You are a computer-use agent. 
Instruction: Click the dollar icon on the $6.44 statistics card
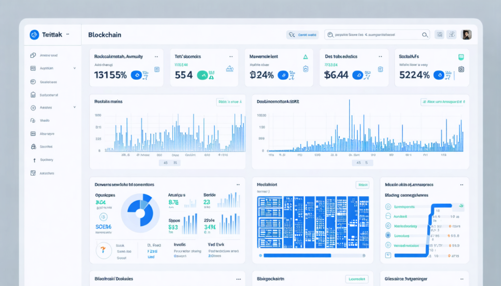coord(358,75)
